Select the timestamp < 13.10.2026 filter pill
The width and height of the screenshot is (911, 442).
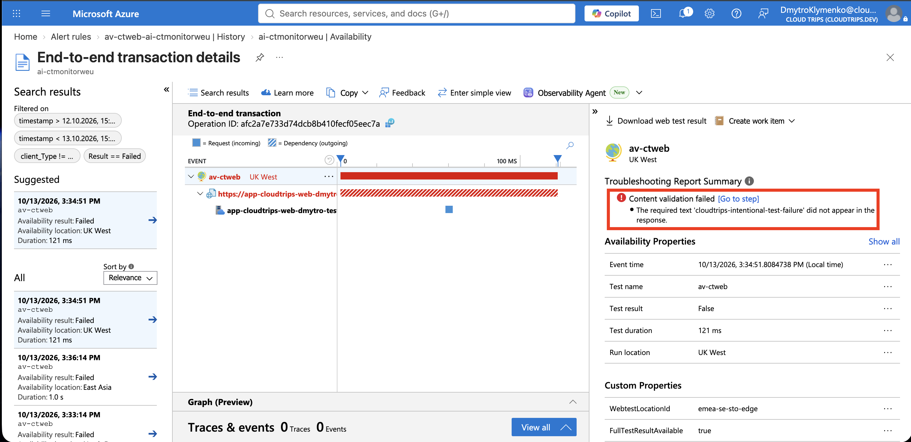pyautogui.click(x=67, y=138)
